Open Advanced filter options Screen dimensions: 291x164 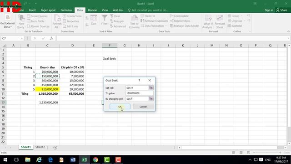[x=118, y=26]
